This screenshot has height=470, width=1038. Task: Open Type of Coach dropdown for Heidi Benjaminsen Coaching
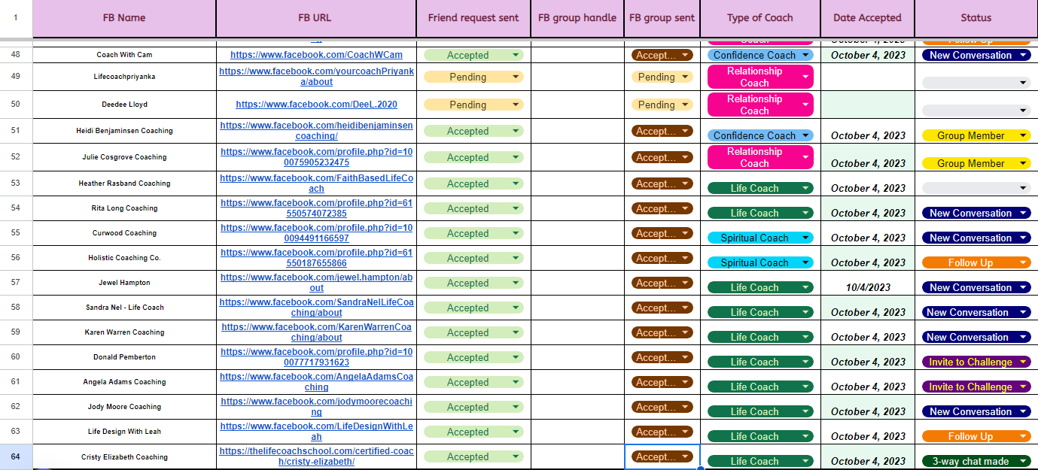[760, 135]
